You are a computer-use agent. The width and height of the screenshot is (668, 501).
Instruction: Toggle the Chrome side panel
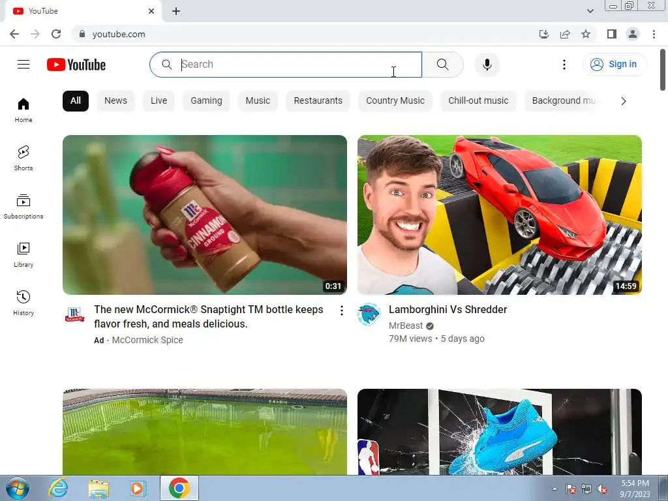(x=612, y=34)
